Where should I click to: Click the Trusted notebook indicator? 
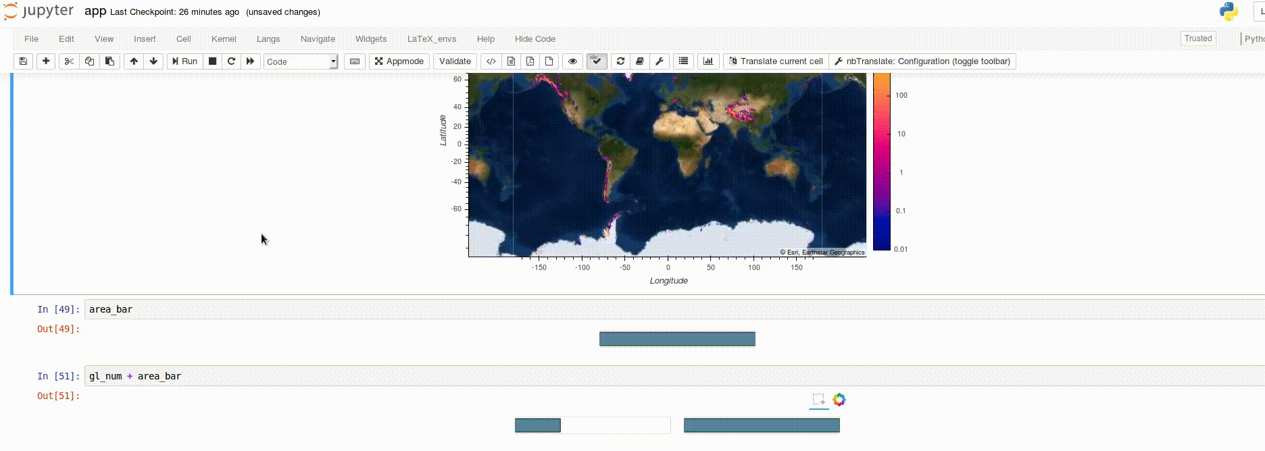(1198, 38)
